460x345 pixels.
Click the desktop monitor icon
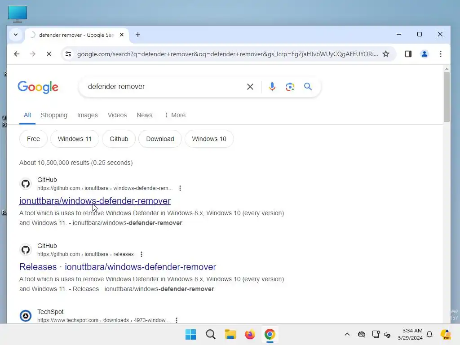[x=18, y=14]
